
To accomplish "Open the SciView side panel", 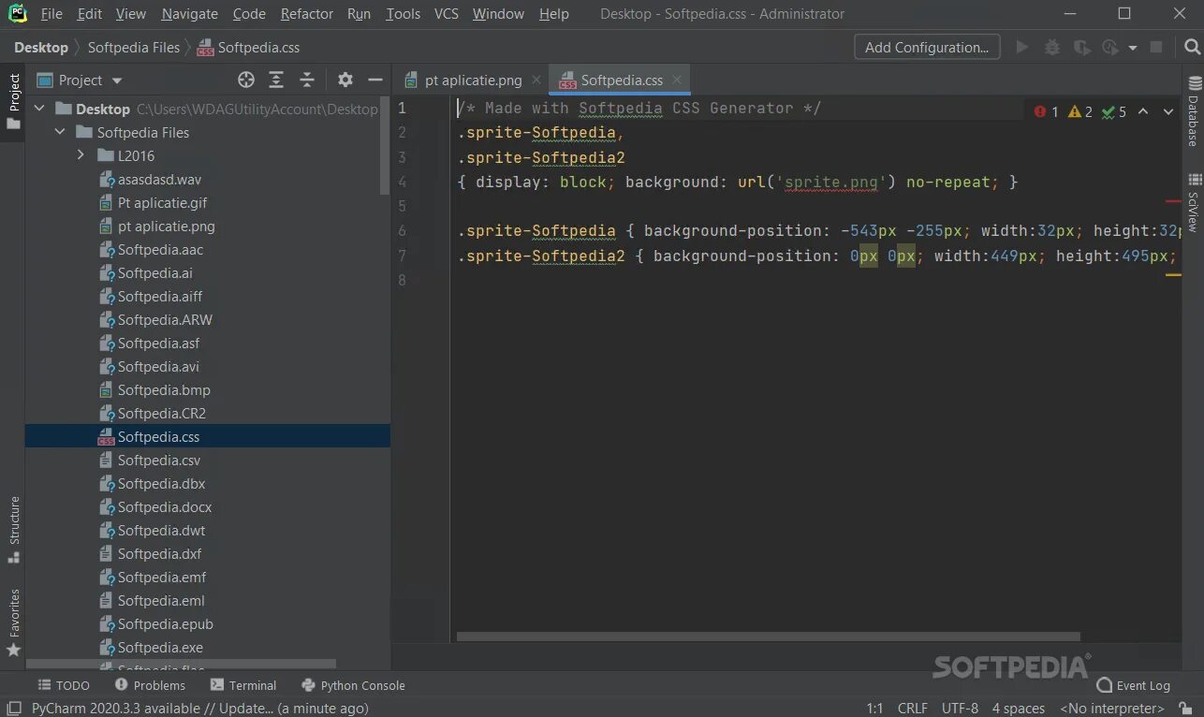I will coord(1194,201).
